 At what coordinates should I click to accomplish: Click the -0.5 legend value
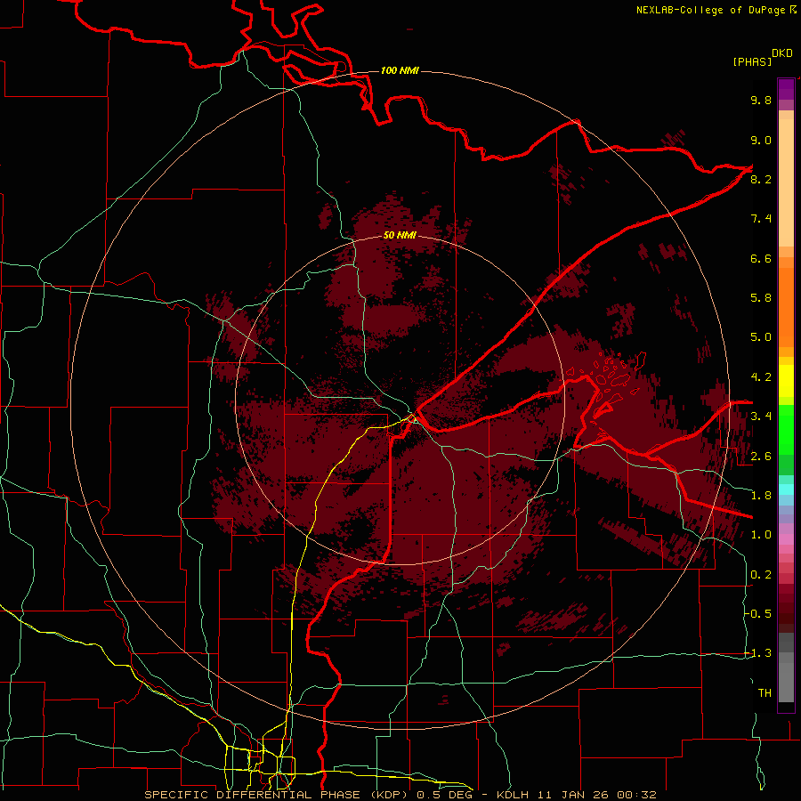[758, 614]
